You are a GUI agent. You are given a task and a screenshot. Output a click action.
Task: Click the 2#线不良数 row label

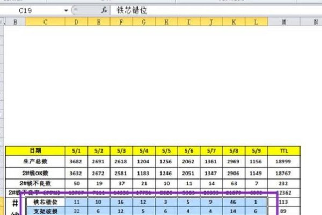point(35,183)
